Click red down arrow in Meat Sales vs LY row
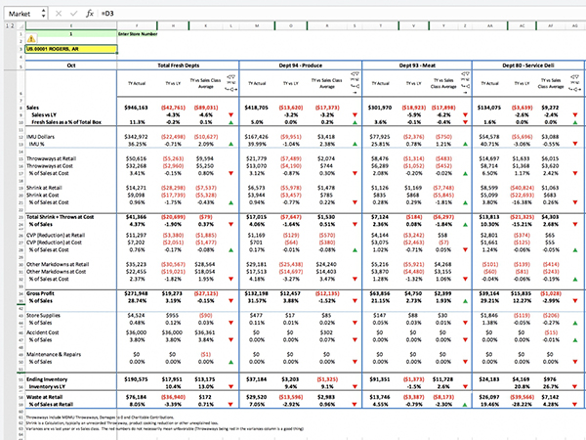The image size is (586, 440). pos(465,114)
